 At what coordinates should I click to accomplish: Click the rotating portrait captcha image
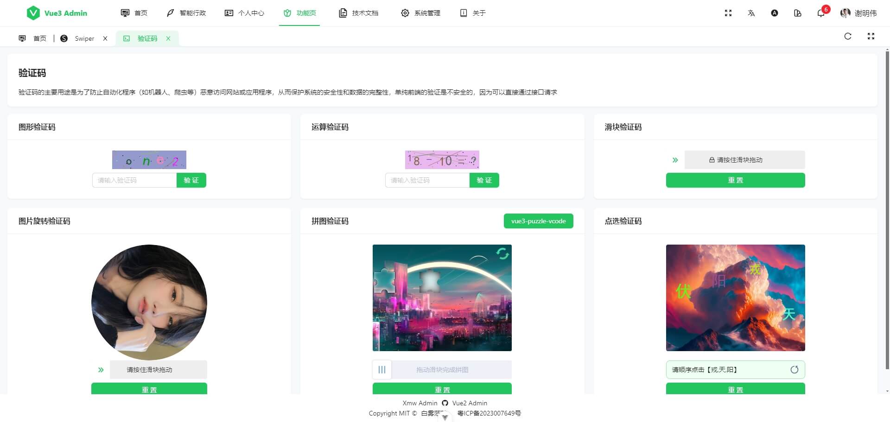[x=149, y=302]
